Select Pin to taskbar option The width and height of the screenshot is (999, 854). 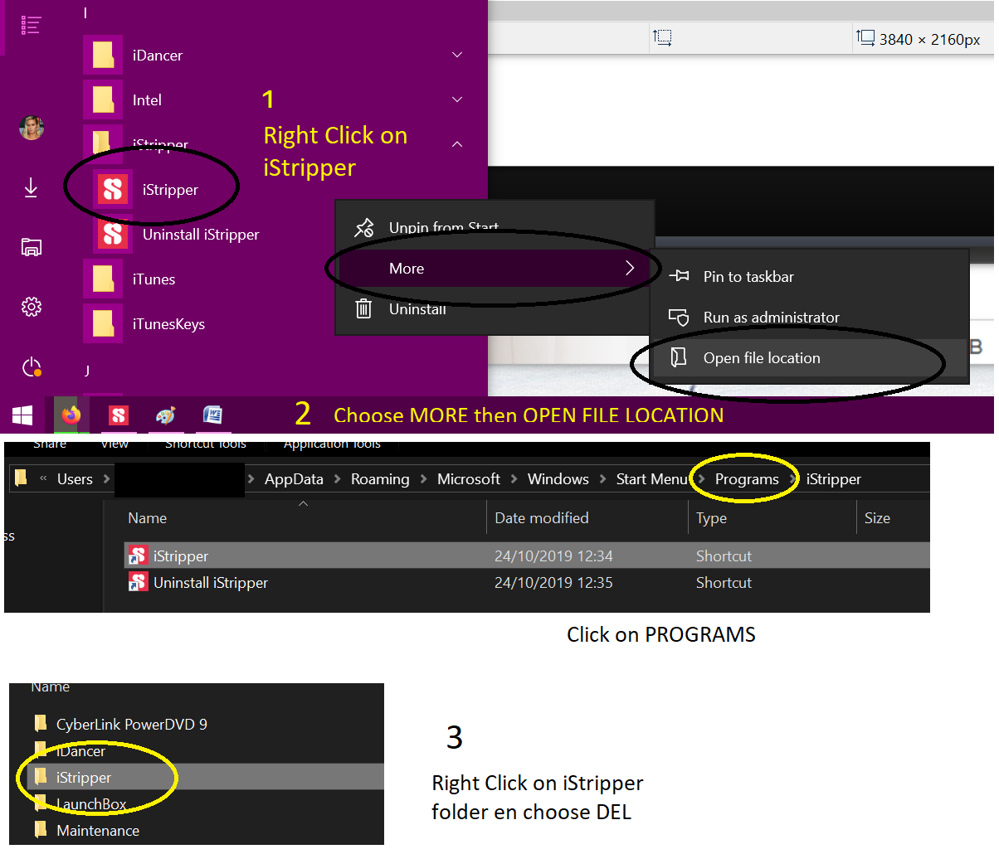click(748, 277)
